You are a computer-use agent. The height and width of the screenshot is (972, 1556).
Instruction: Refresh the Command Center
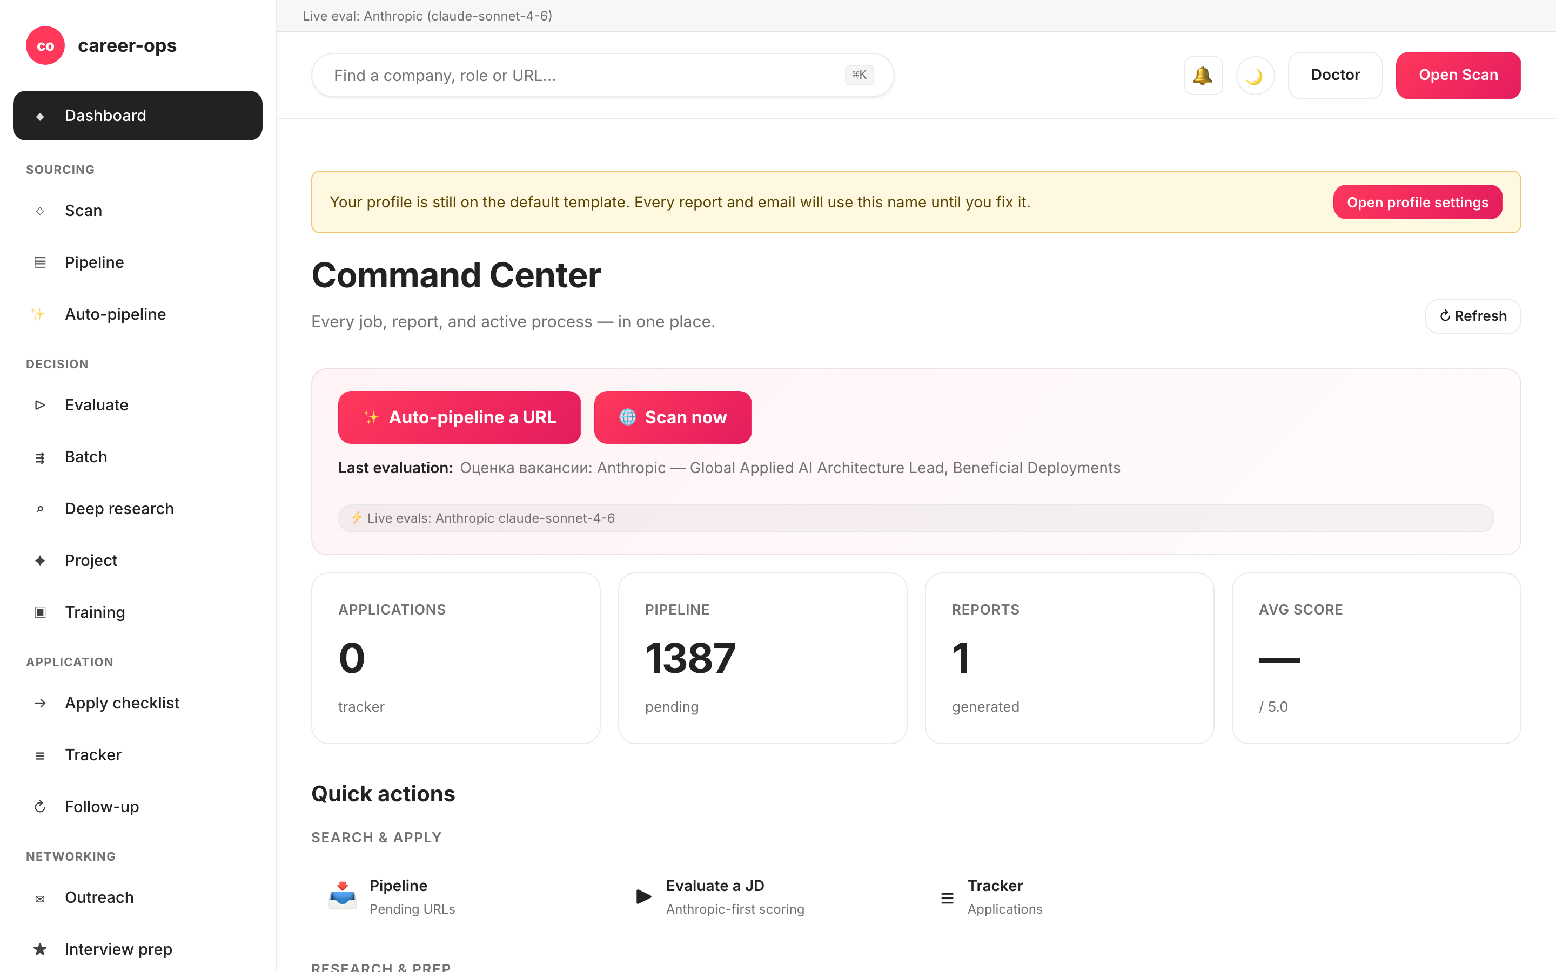[x=1472, y=316]
